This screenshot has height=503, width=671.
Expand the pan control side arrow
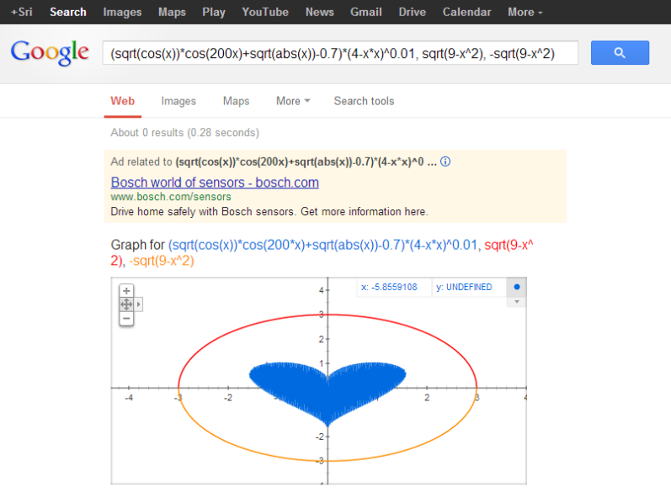pos(139,304)
